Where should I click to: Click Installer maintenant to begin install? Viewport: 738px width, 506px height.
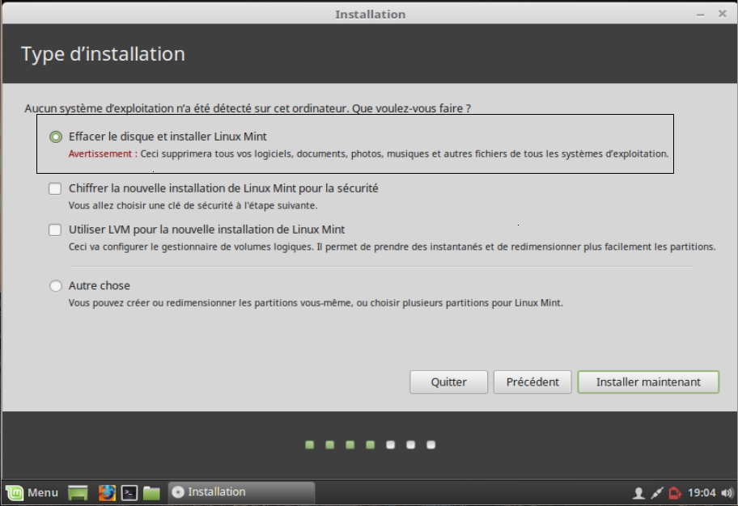pyautogui.click(x=648, y=382)
